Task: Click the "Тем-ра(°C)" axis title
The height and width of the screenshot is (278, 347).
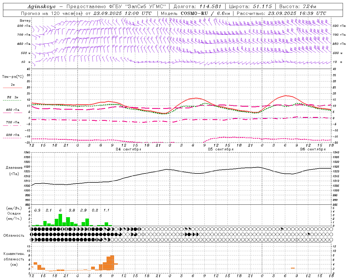Action: click(x=13, y=77)
